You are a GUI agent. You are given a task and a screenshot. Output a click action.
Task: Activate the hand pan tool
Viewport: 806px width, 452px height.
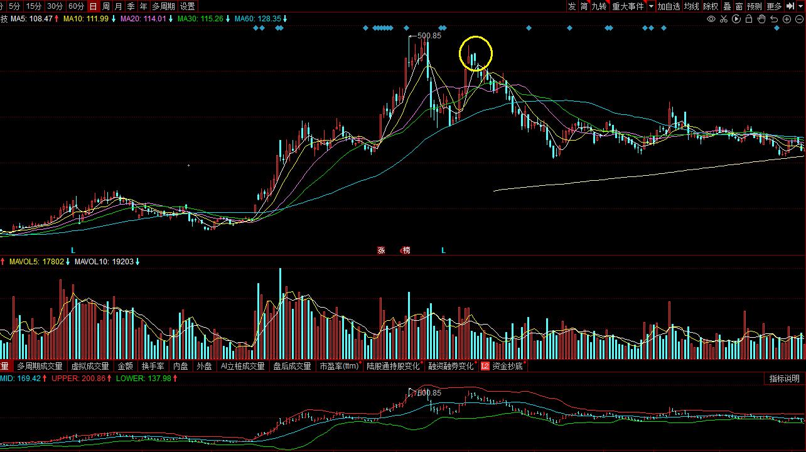coord(761,19)
